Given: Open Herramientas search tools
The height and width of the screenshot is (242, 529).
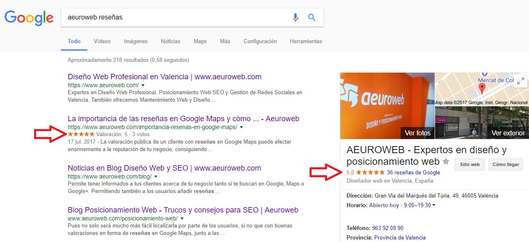Looking at the screenshot, I should click(305, 42).
